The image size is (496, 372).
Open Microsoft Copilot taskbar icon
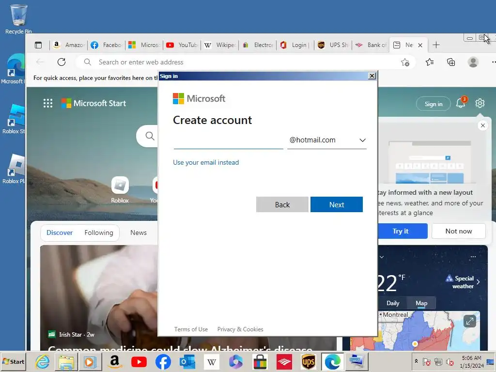[x=236, y=361]
